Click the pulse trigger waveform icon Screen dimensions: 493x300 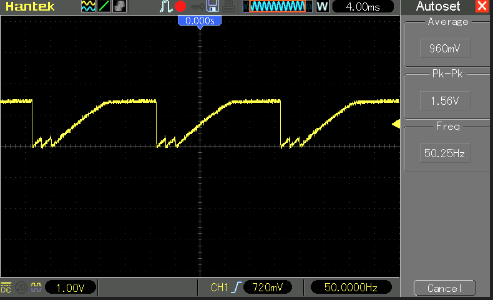point(167,7)
